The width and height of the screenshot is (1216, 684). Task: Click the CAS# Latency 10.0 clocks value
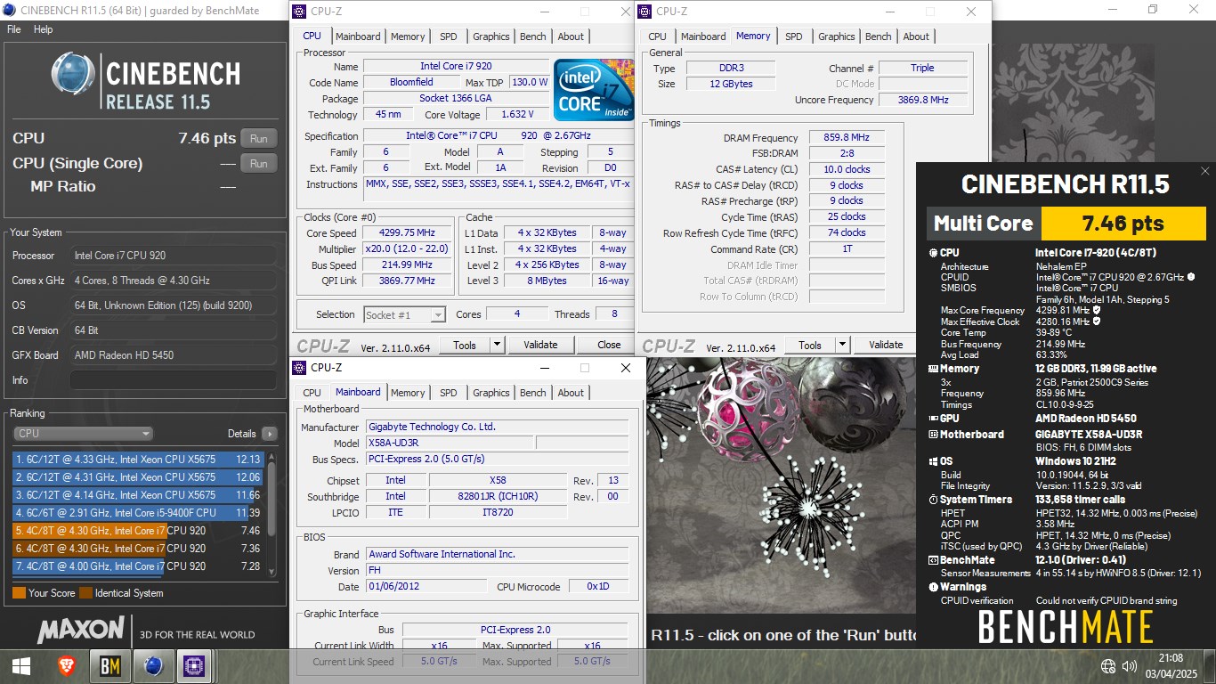tap(847, 169)
